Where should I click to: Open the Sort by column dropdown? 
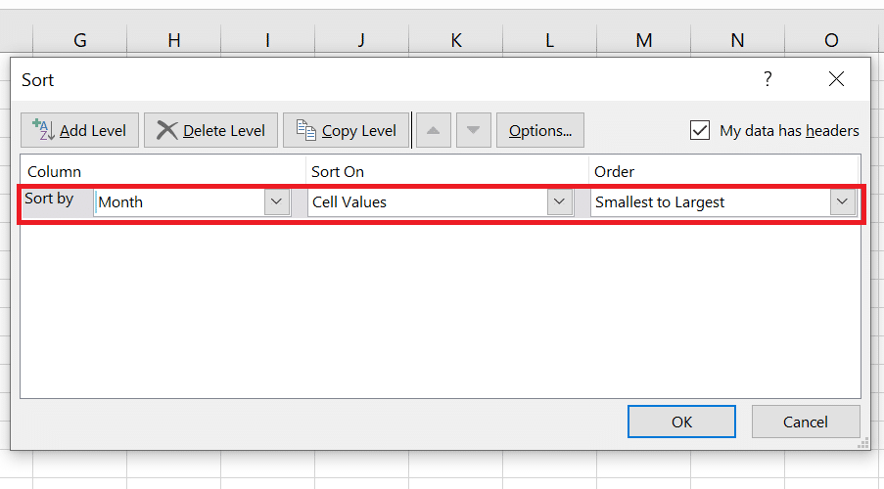click(276, 201)
